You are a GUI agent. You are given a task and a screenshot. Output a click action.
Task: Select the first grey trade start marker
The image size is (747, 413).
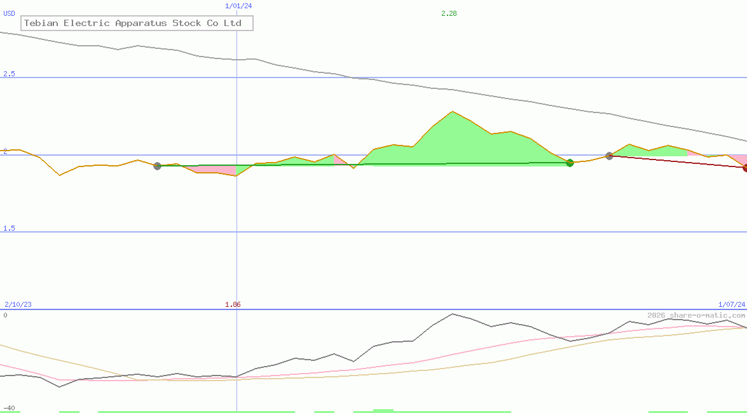coord(157,166)
